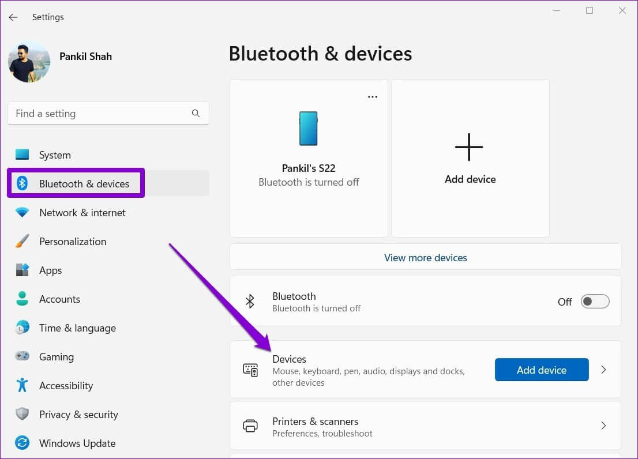Minimize the Settings window
The width and height of the screenshot is (638, 459).
[x=557, y=10]
